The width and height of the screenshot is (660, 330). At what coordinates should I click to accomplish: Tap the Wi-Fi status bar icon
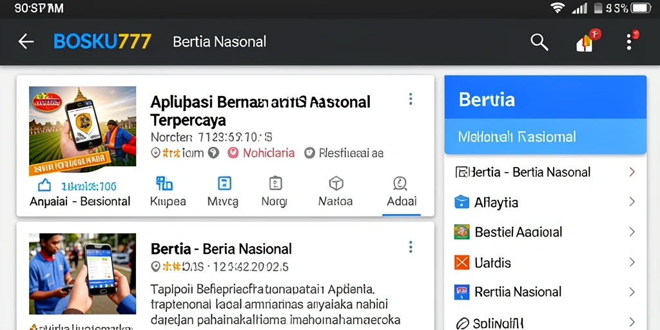(x=558, y=8)
